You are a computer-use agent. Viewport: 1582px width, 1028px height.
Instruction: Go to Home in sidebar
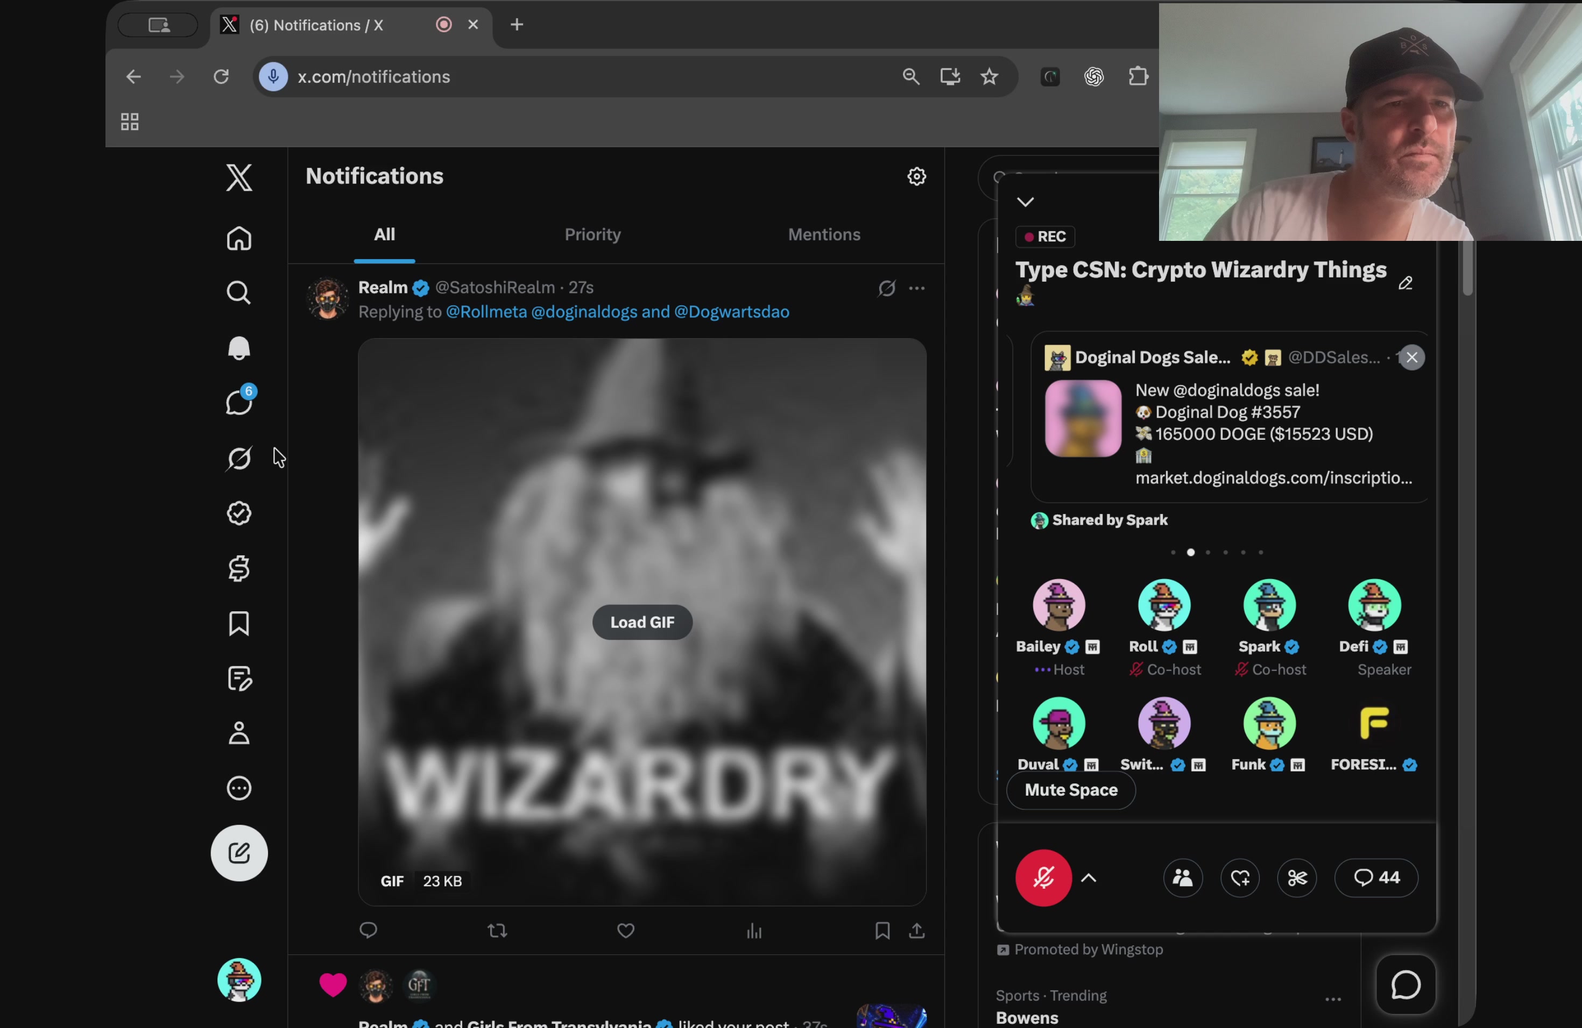(x=238, y=238)
